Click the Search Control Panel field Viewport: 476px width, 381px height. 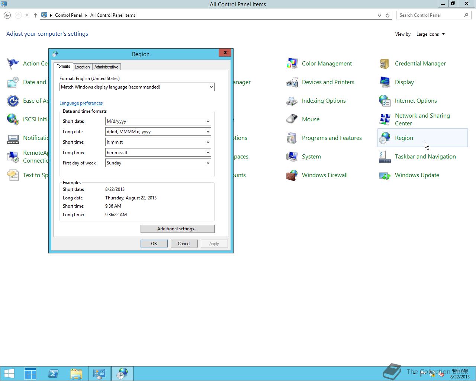pyautogui.click(x=434, y=15)
